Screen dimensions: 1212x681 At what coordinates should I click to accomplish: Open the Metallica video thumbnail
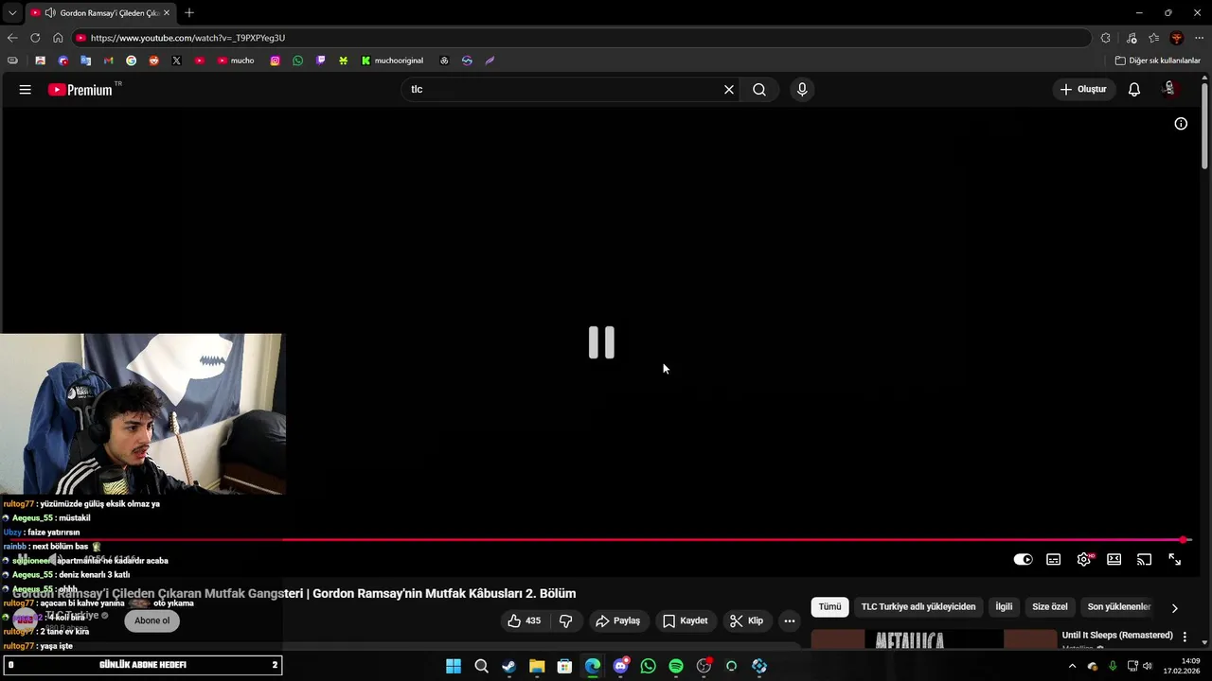coord(934,640)
